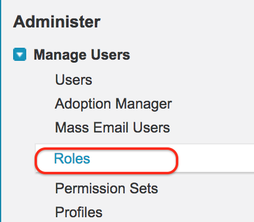Choose the Users menu entry
The height and width of the screenshot is (222, 254).
tap(73, 80)
